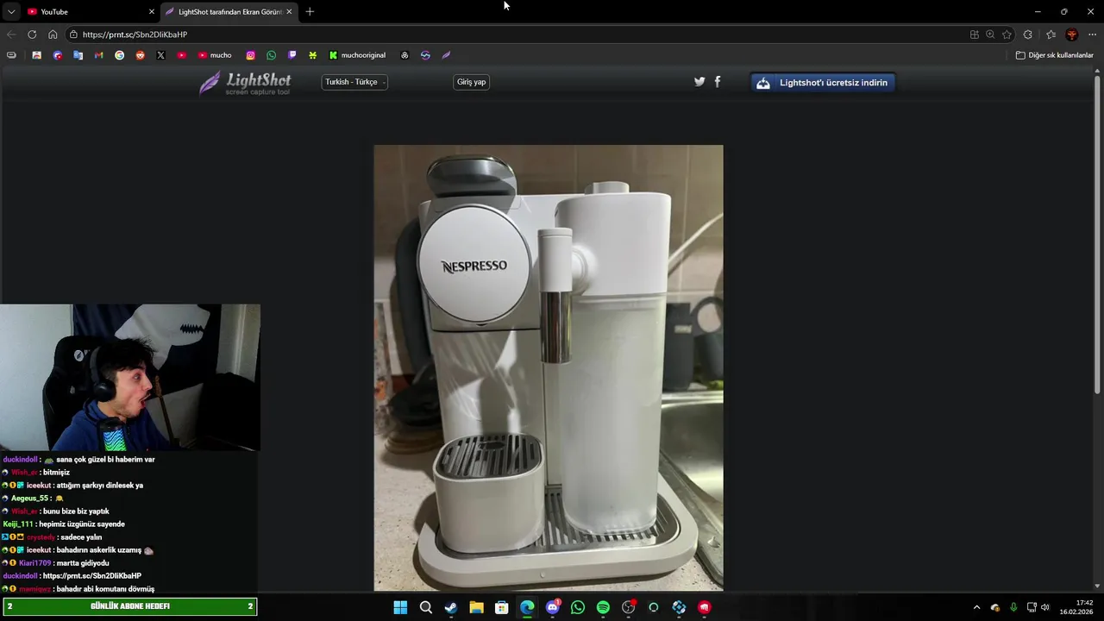
Task: Open the X (Twitter) bookmark icon
Action: click(x=160, y=55)
